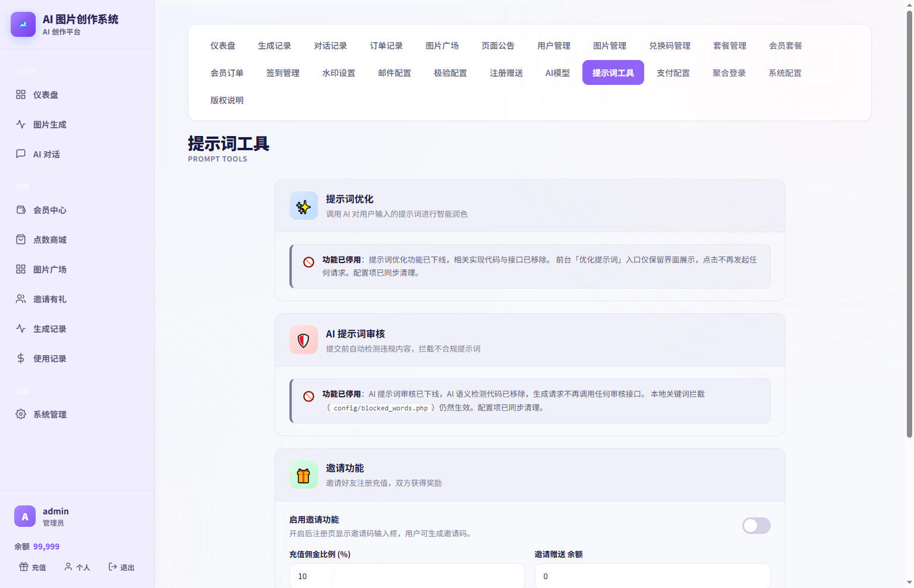Switch to the AI模型 tab
914x588 pixels.
(x=557, y=73)
